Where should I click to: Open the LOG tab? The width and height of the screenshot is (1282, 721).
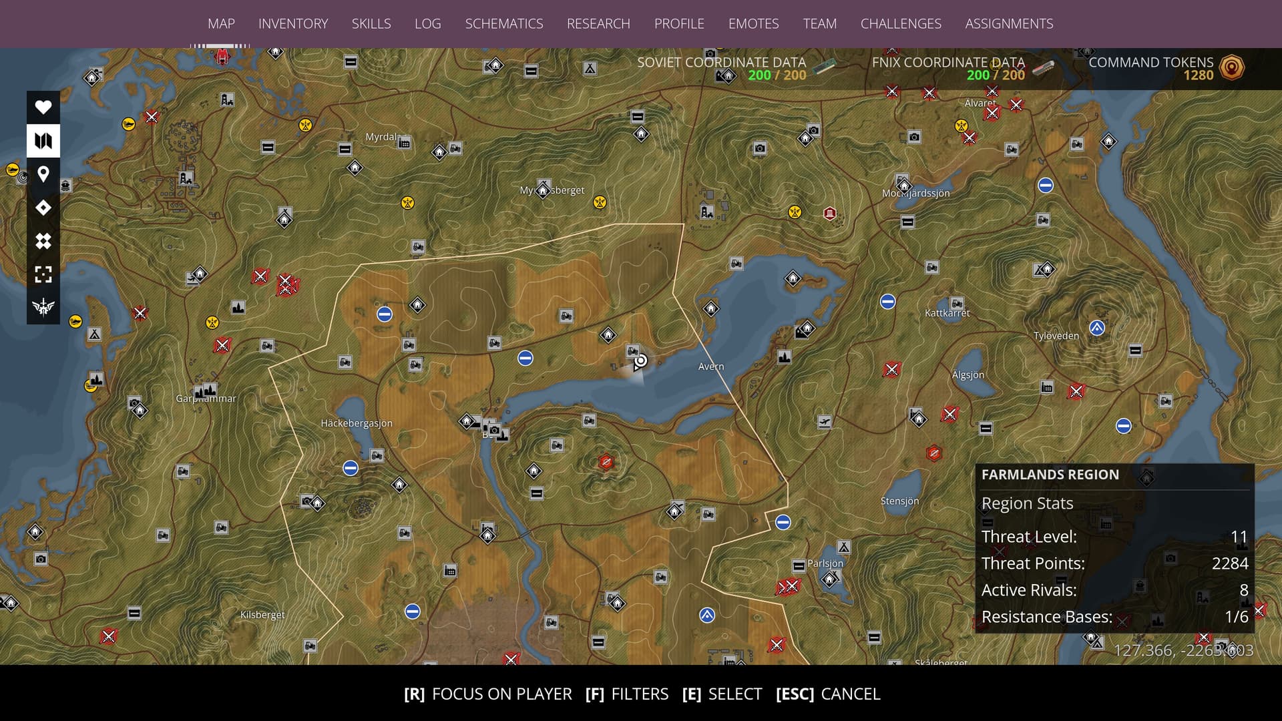click(x=427, y=23)
